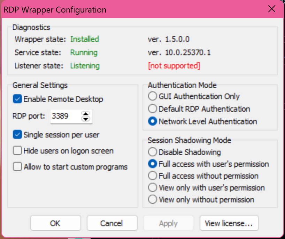The height and width of the screenshot is (239, 285).
Task: Check Allow to start custom programs
Action: 17,167
